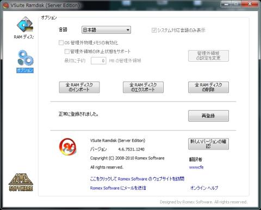Viewport: 261px width, 210px height.
Task: Click Romex Software にメールを送信 link
Action: (118, 188)
